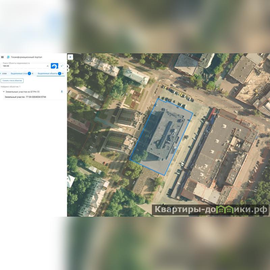Select the Выделенные объекты tab
Viewport: 270px width, 270px height.
[x=47, y=73]
